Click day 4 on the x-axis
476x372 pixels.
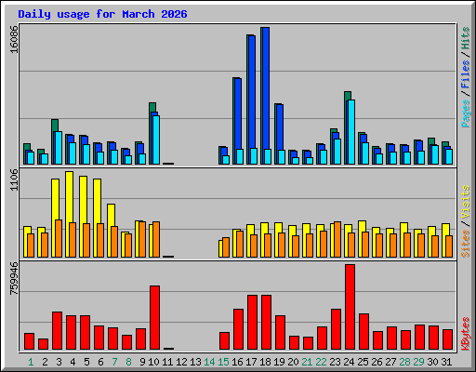click(73, 362)
